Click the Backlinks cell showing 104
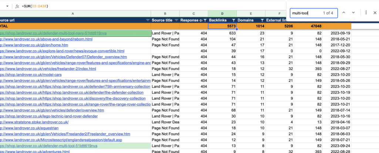 222,39
